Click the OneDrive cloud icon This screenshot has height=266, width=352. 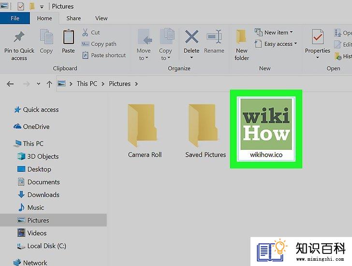point(17,126)
